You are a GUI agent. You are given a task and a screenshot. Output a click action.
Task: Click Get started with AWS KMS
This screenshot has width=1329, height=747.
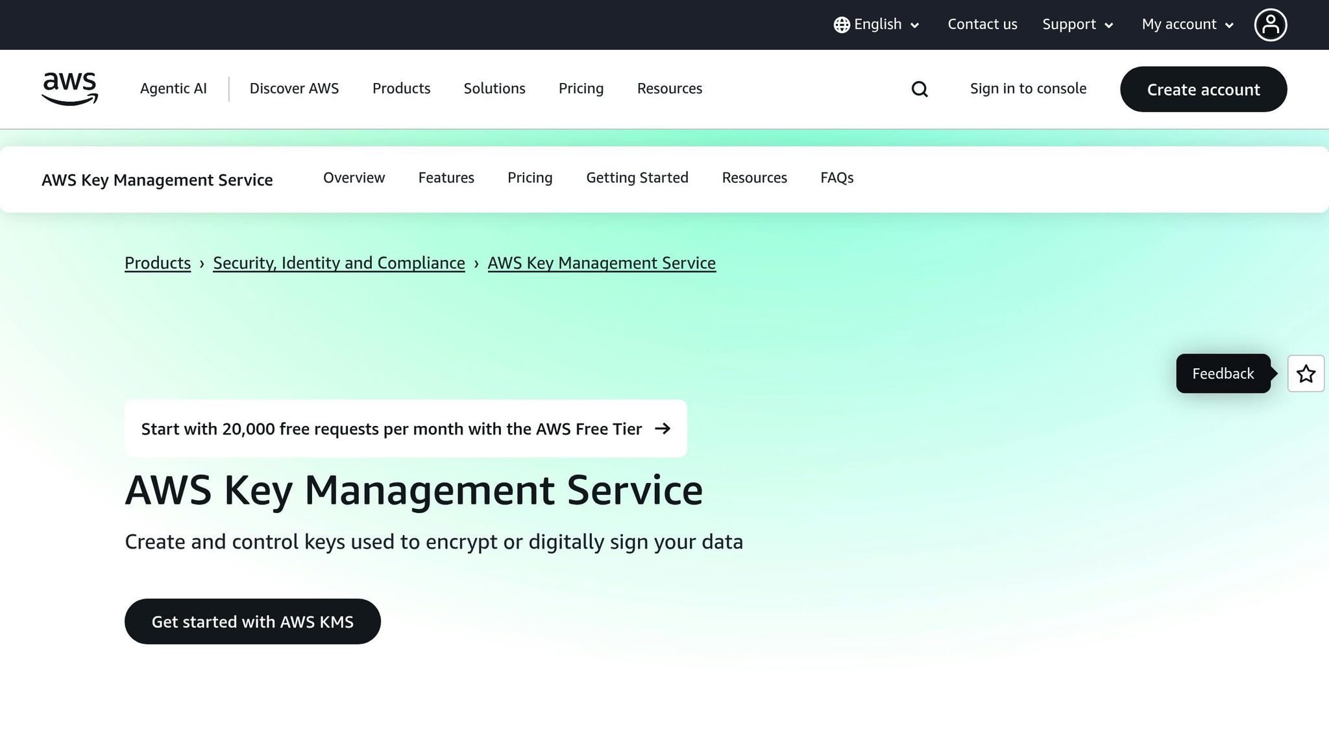click(252, 621)
